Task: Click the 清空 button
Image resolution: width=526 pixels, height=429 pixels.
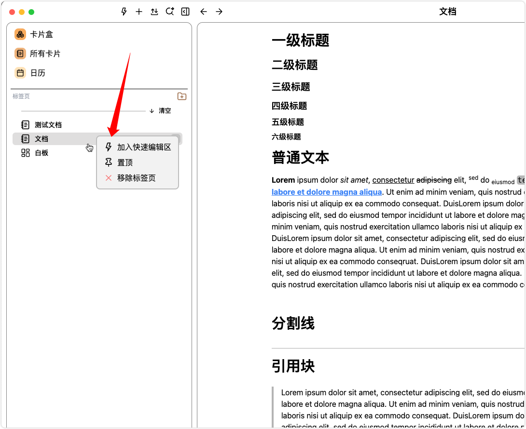Action: pos(165,110)
